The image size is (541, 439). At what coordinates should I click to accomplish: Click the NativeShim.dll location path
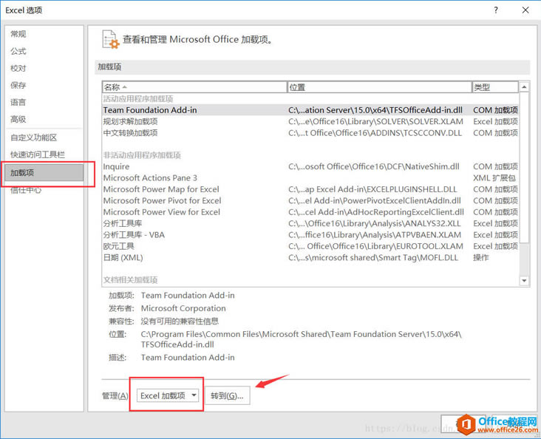click(x=374, y=166)
